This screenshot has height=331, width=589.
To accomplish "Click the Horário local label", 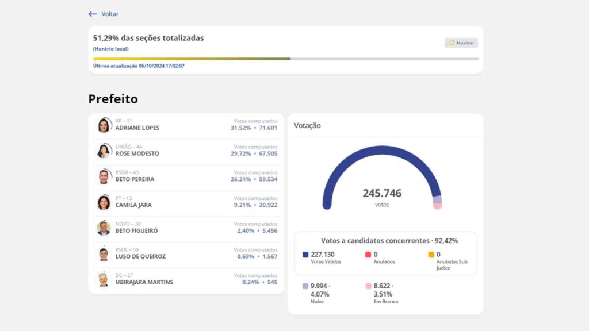I will click(110, 49).
